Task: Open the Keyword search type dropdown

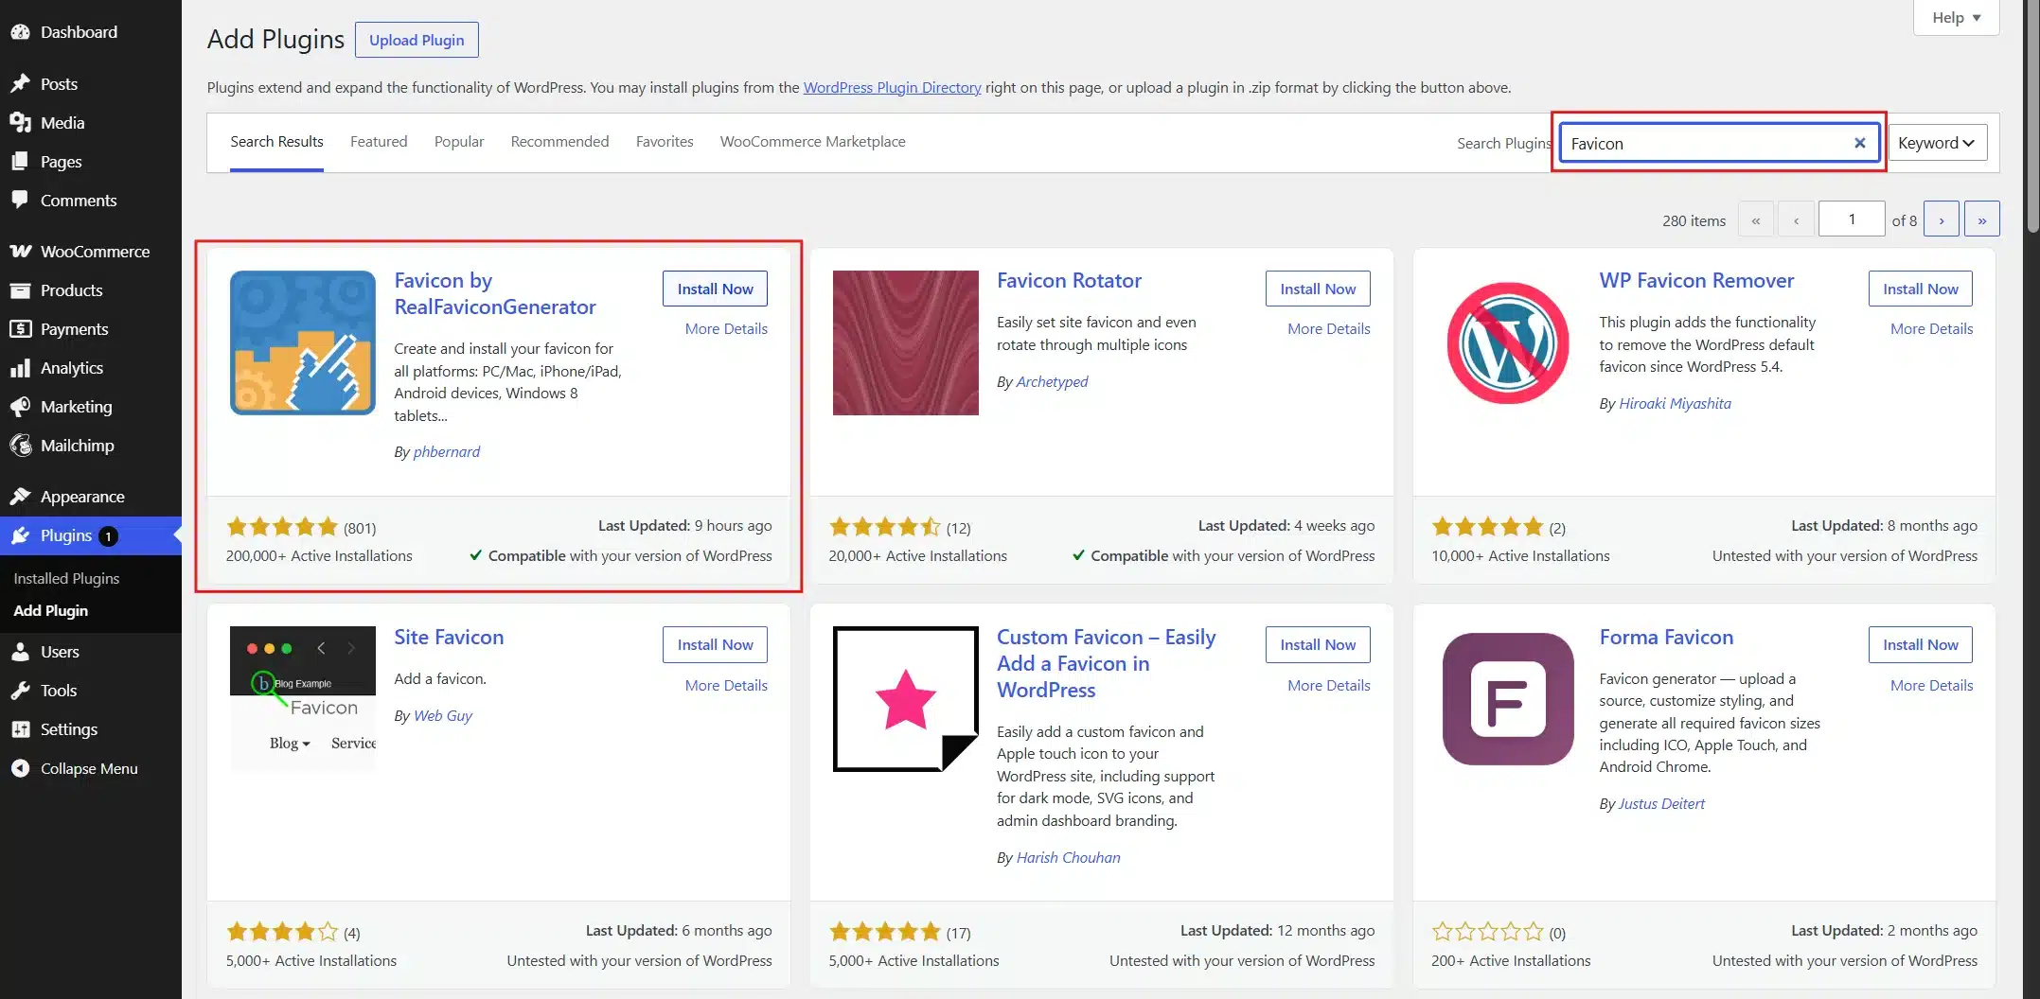Action: (1937, 143)
